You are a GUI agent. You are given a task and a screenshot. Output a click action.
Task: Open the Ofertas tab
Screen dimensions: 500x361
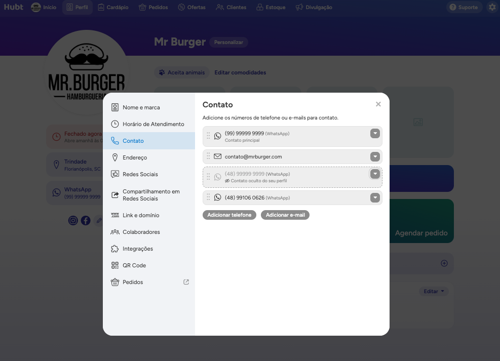click(191, 7)
